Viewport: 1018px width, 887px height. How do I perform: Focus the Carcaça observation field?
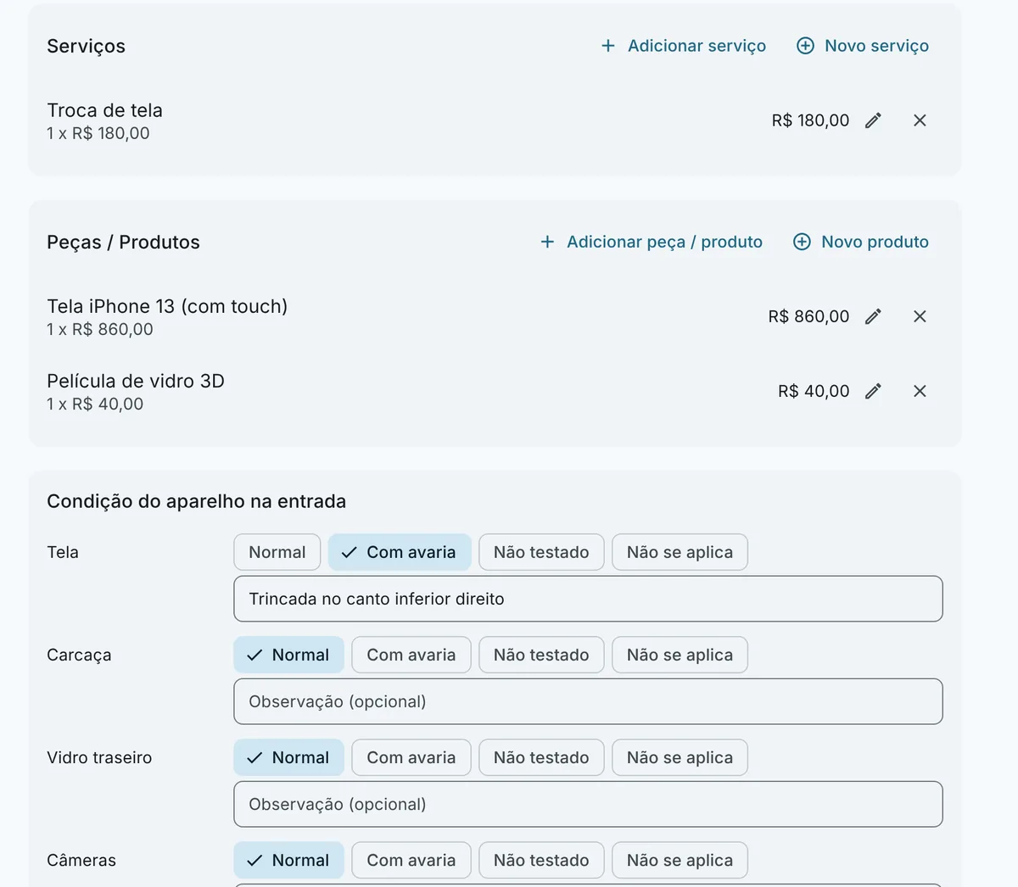click(x=588, y=701)
